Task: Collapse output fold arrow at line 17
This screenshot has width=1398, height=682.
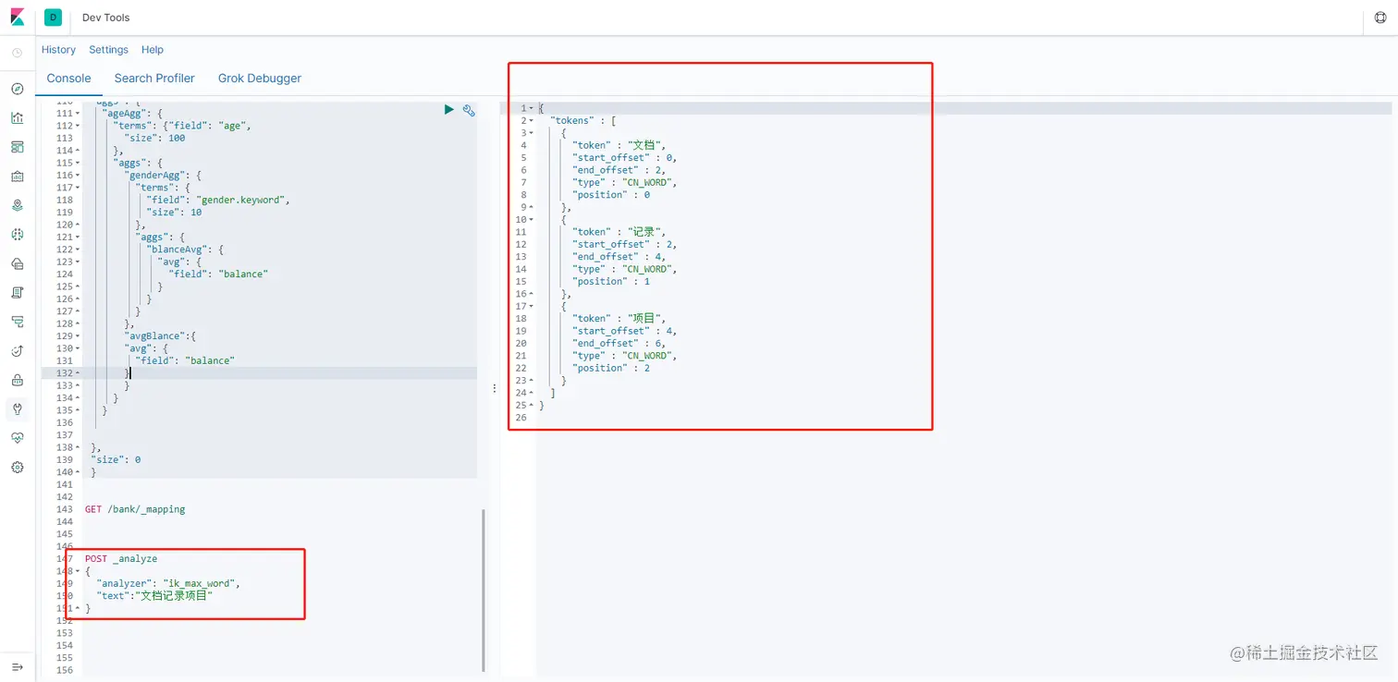Action: point(532,306)
